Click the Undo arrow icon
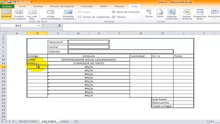This screenshot has height=124, width=220. (x=15, y=2)
